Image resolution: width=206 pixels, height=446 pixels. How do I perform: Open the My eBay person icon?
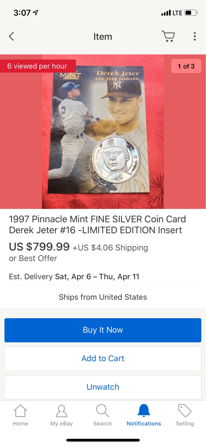point(62,411)
